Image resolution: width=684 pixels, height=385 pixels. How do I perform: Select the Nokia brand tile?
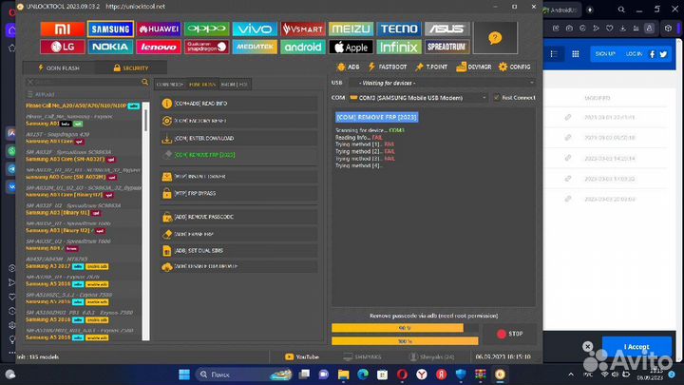click(110, 47)
